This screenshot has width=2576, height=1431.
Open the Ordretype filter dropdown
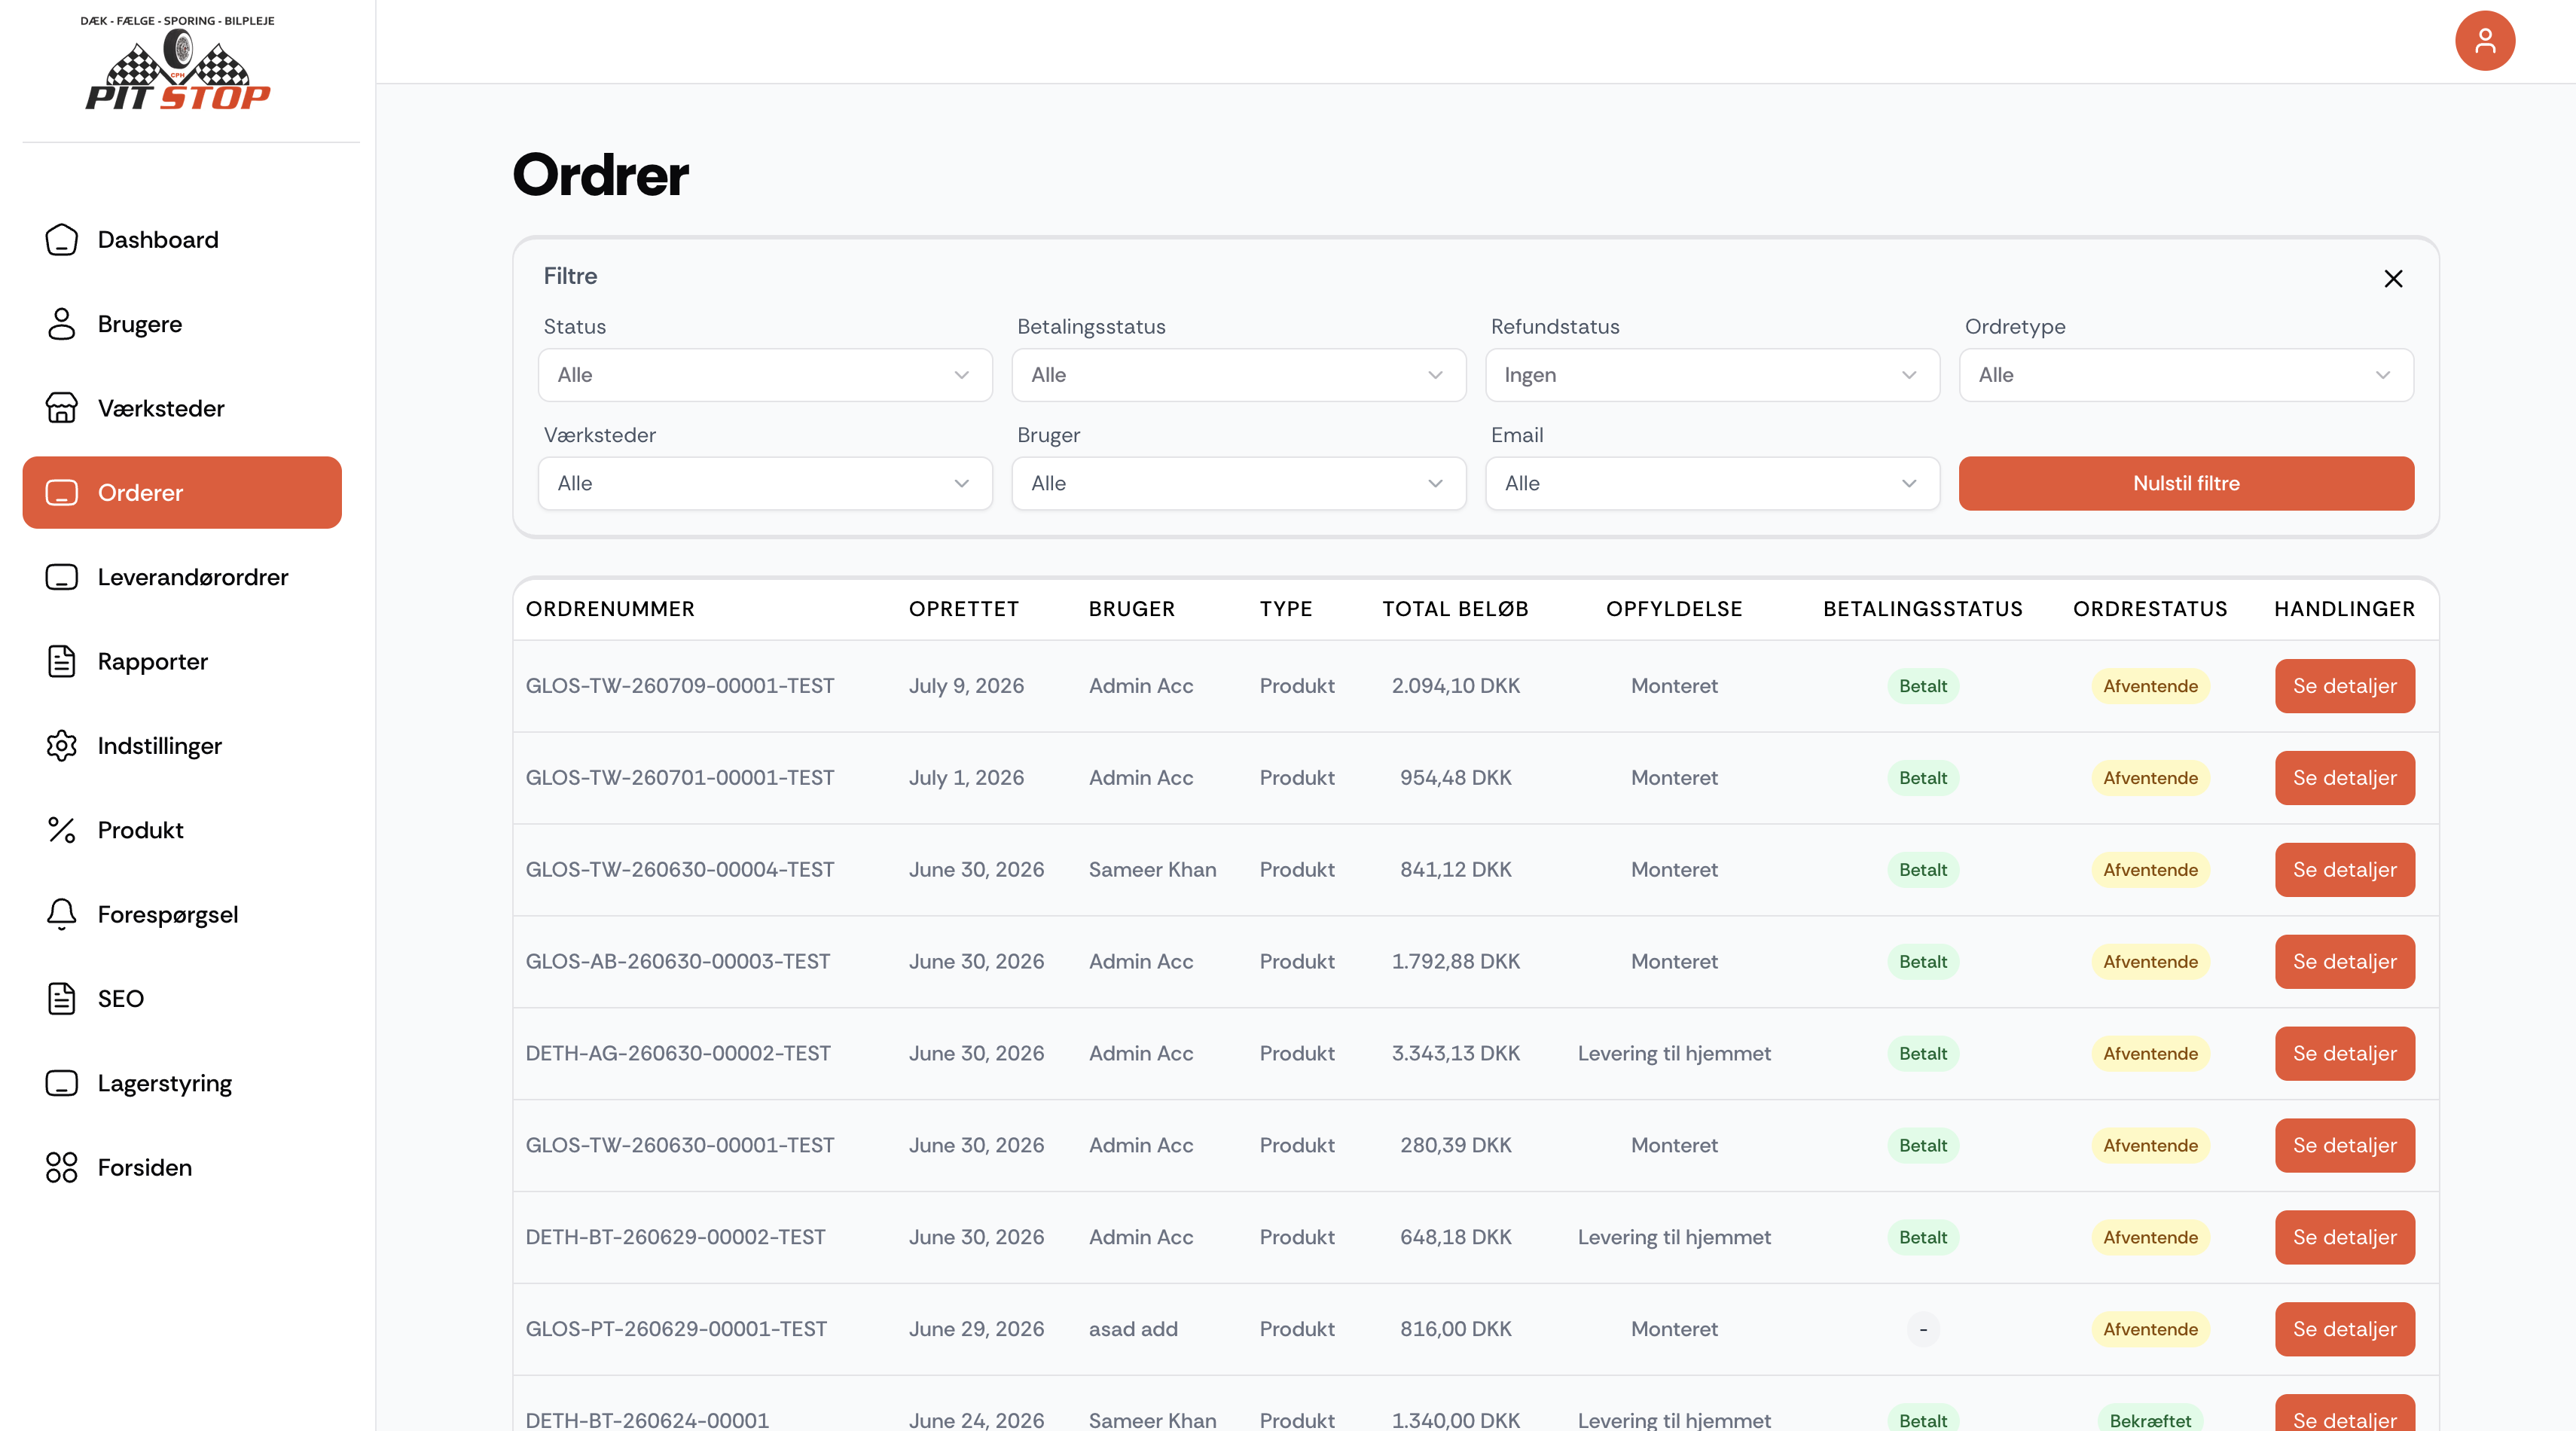pos(2186,375)
